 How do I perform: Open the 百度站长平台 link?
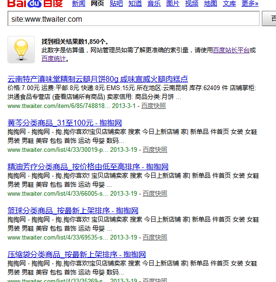pos(231,50)
